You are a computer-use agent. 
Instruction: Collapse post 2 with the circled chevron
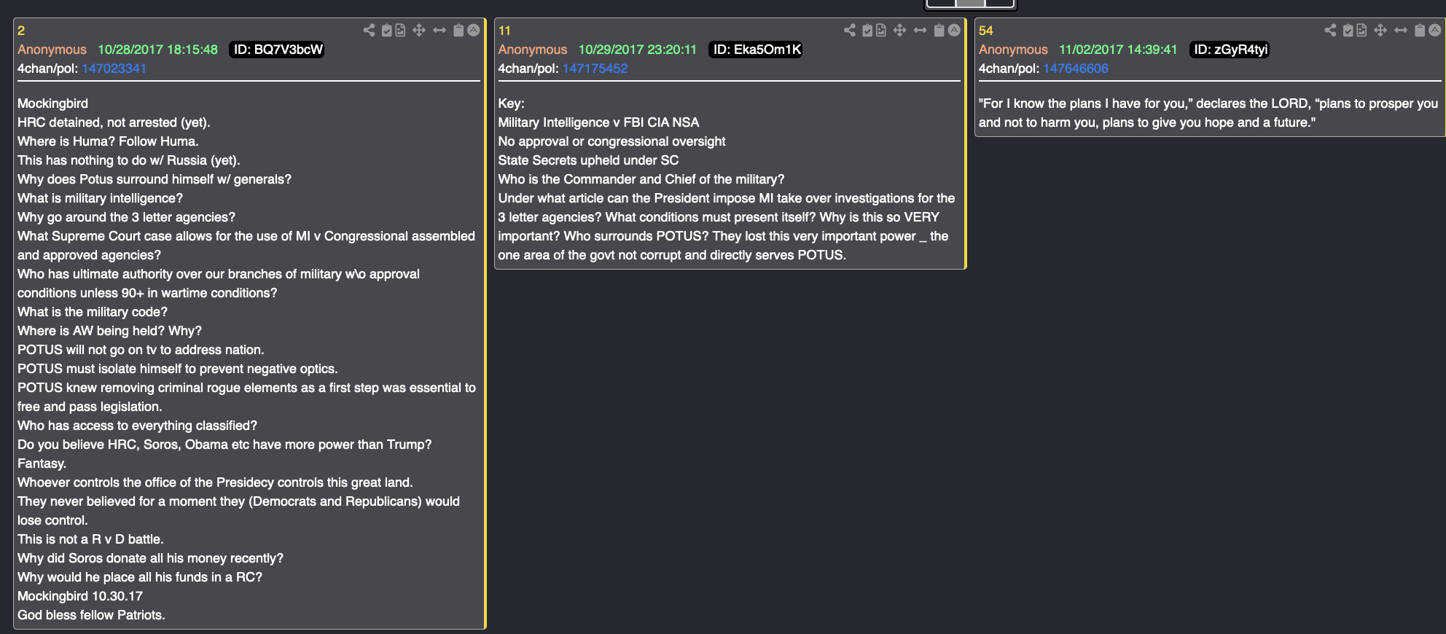click(x=474, y=30)
